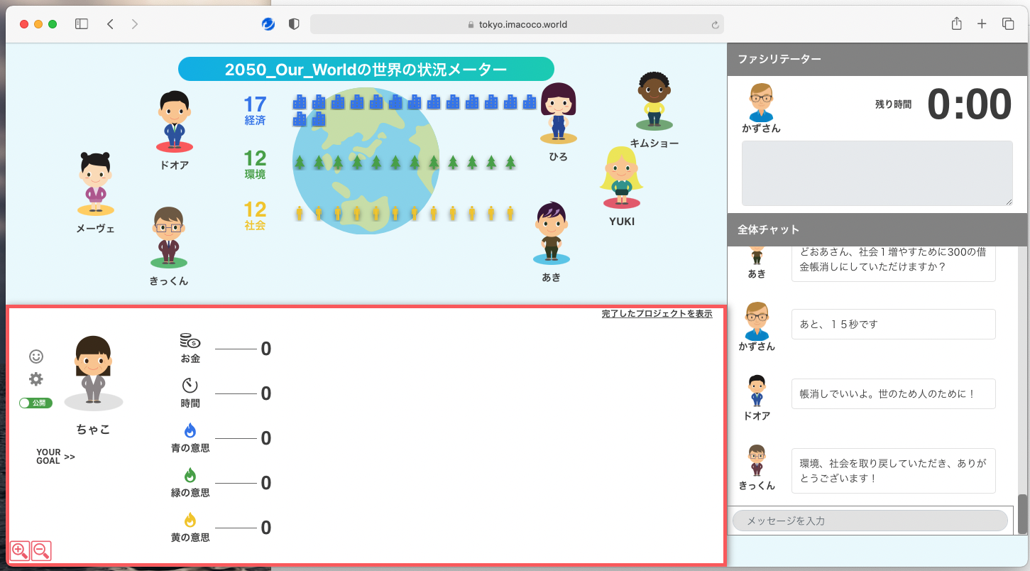Select player avatar YUKI
This screenshot has height=571, width=1030.
pos(621,178)
